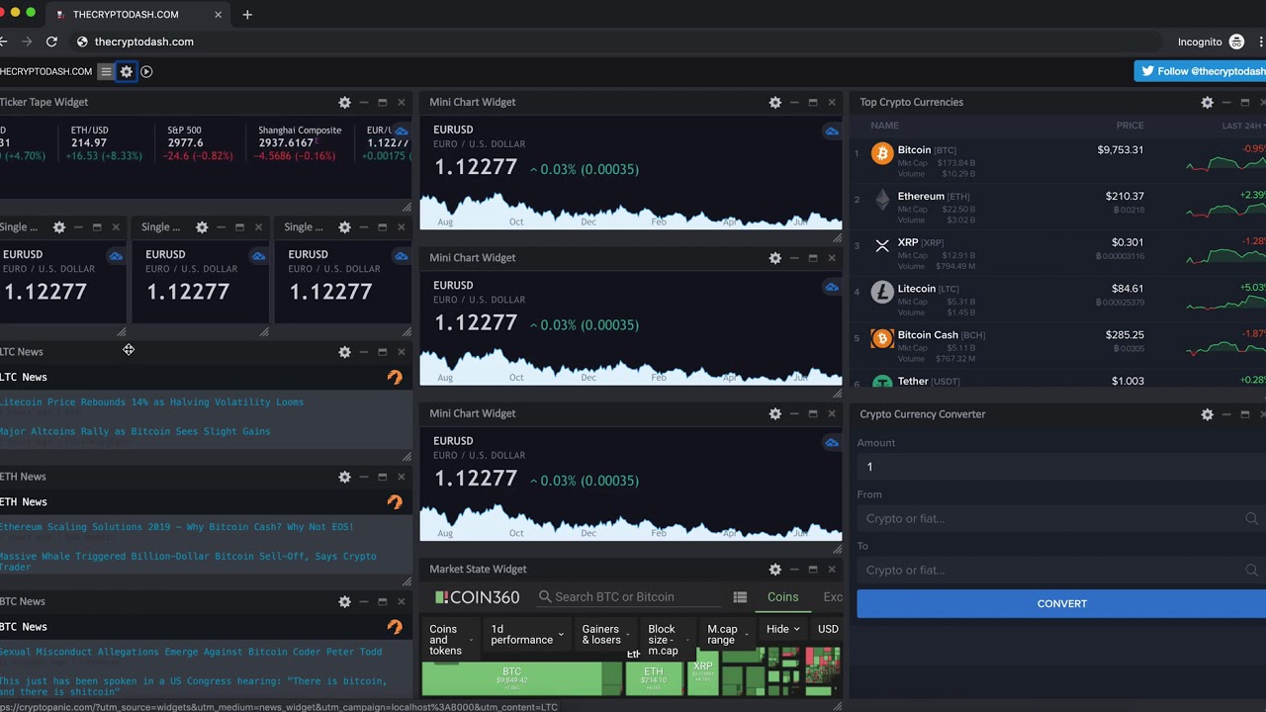Click Follow @thecryptodash Twitter button

click(x=1200, y=71)
